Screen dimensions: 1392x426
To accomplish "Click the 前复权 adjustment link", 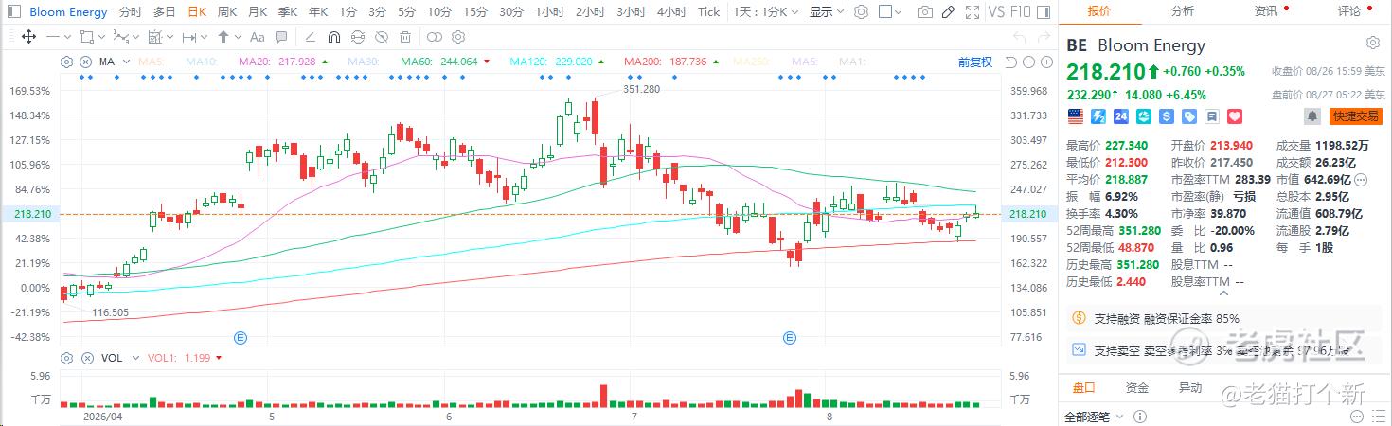I will (974, 62).
